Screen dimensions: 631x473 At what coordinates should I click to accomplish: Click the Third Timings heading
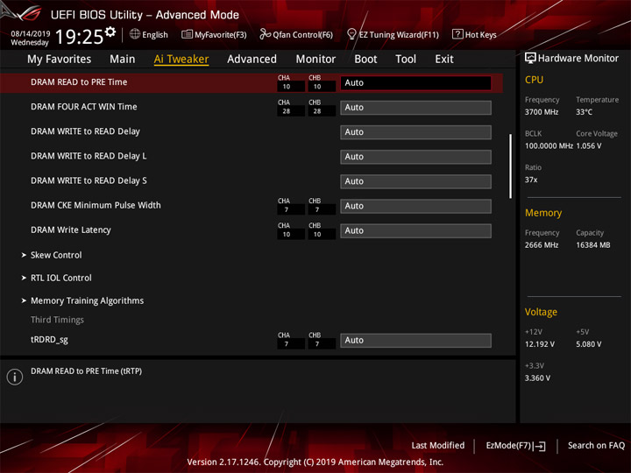58,320
